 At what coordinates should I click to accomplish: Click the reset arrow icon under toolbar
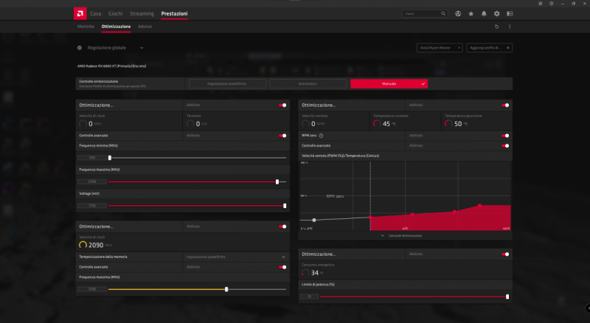click(496, 27)
